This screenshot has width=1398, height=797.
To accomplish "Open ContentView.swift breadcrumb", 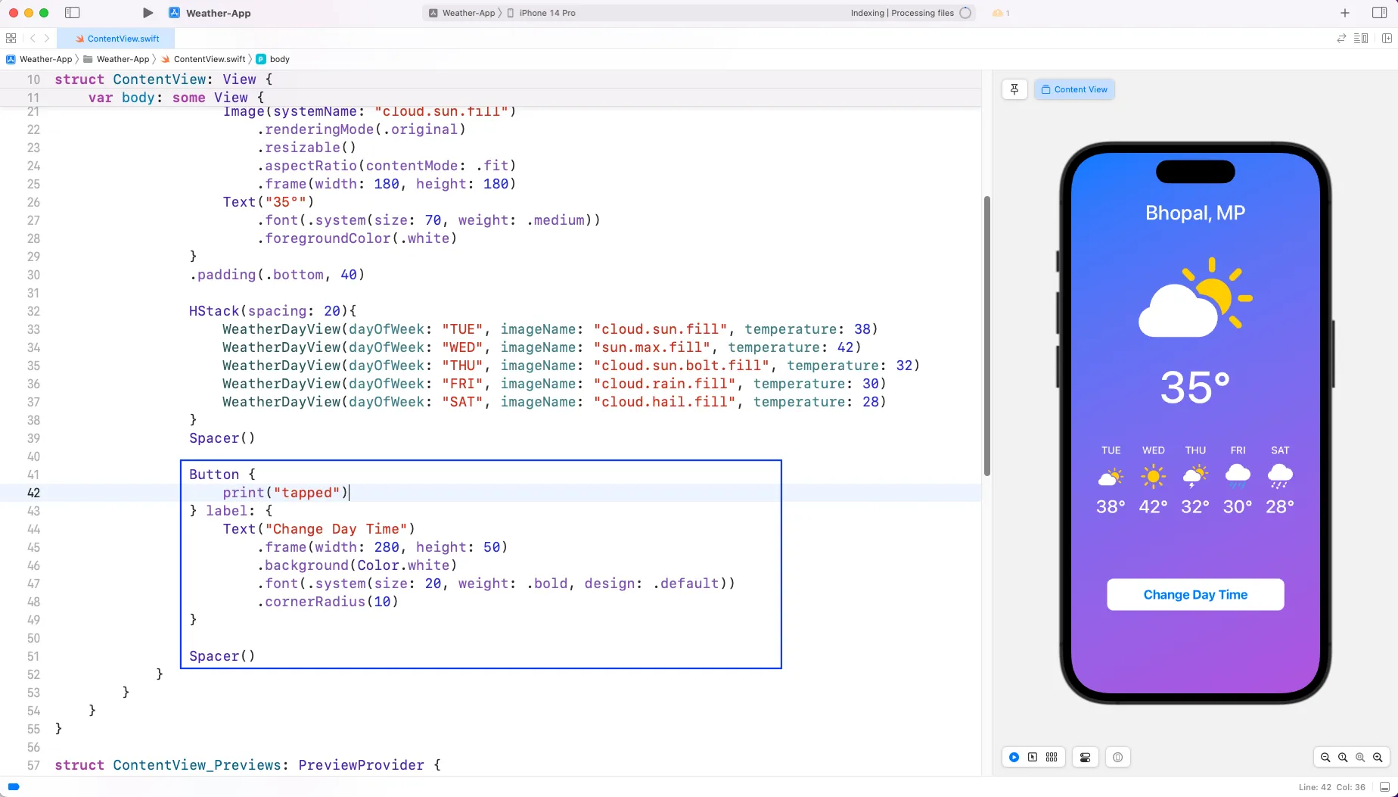I will (203, 59).
